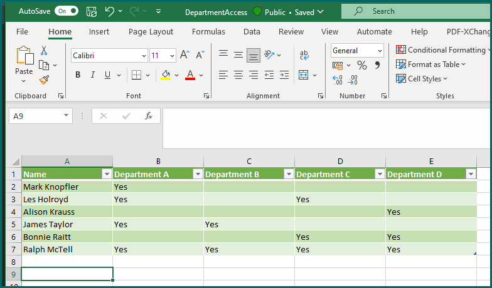Middle align cell contents

238,55
